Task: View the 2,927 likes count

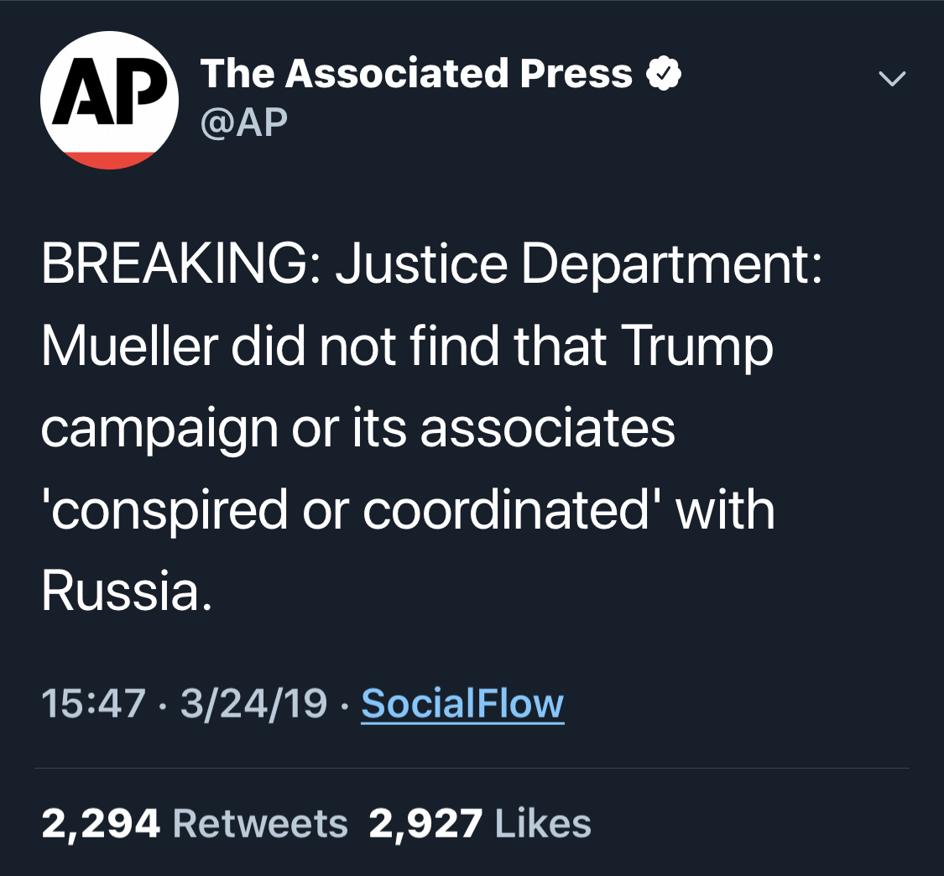Action: click(x=425, y=824)
